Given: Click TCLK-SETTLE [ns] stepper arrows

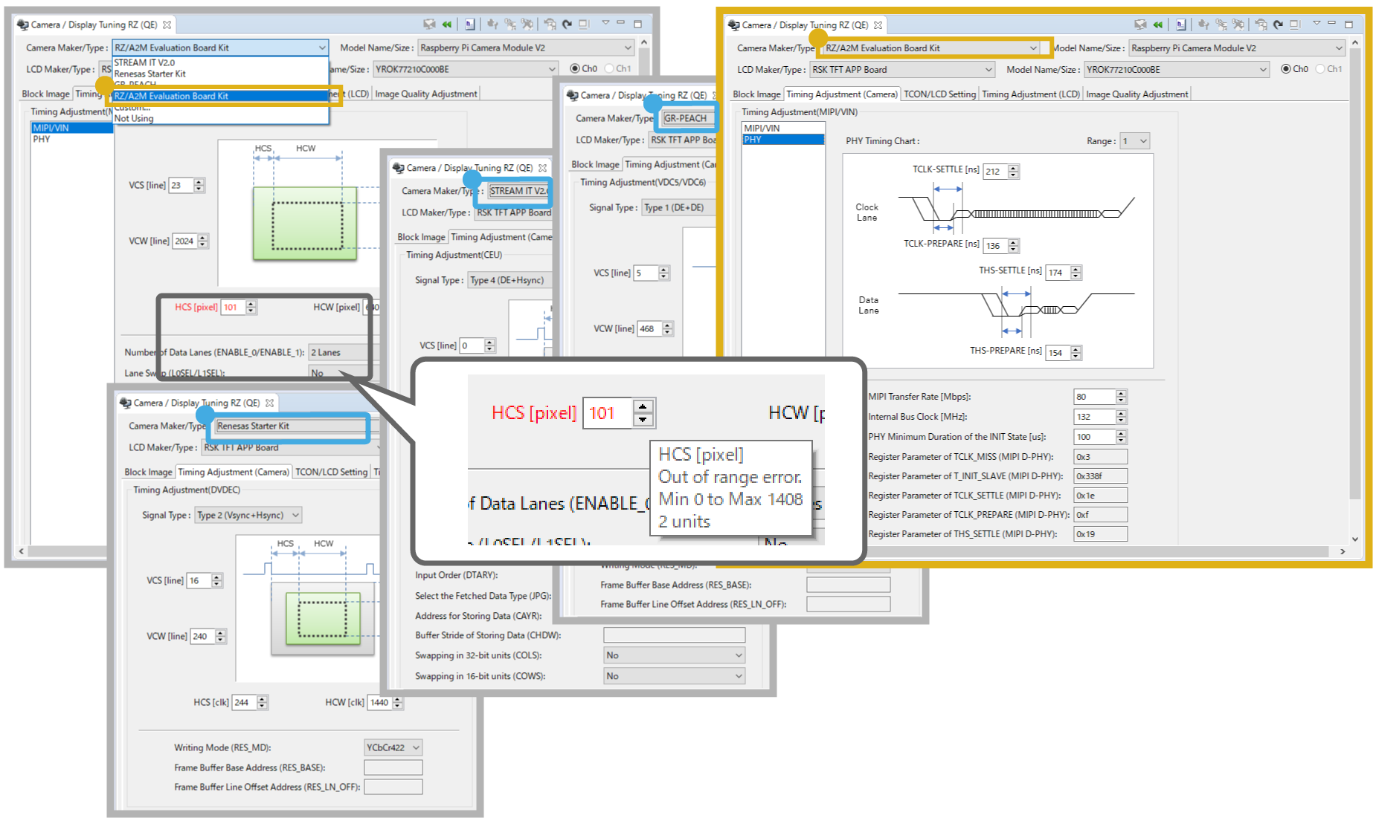Looking at the screenshot, I should (1014, 172).
